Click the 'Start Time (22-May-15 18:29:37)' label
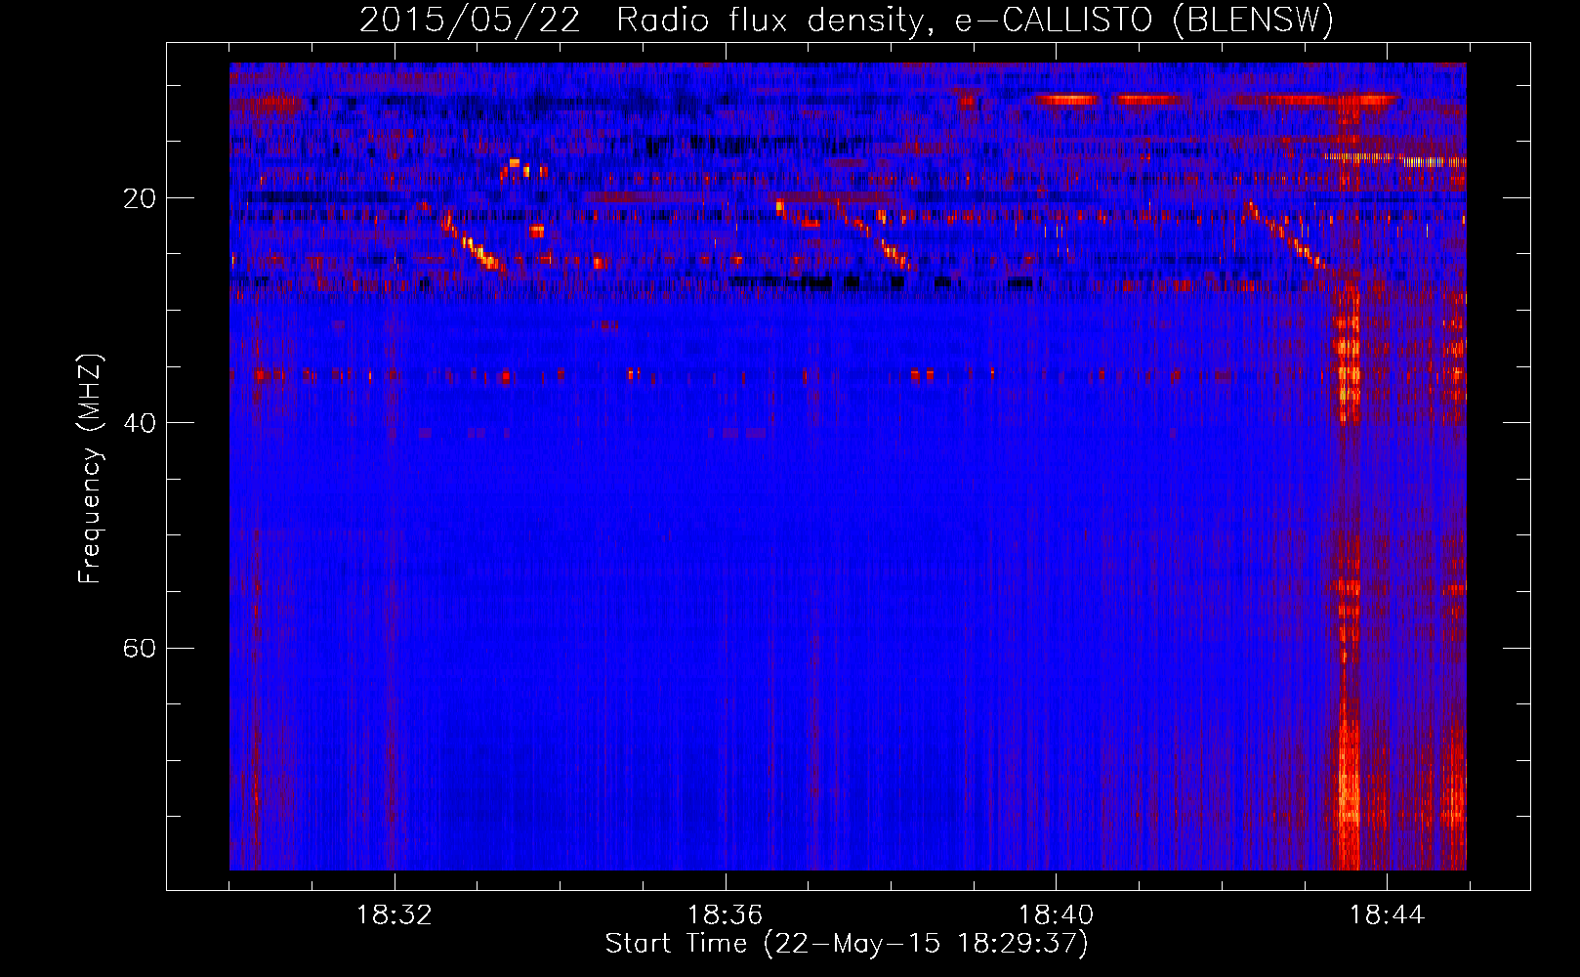This screenshot has height=977, width=1580. 847,944
